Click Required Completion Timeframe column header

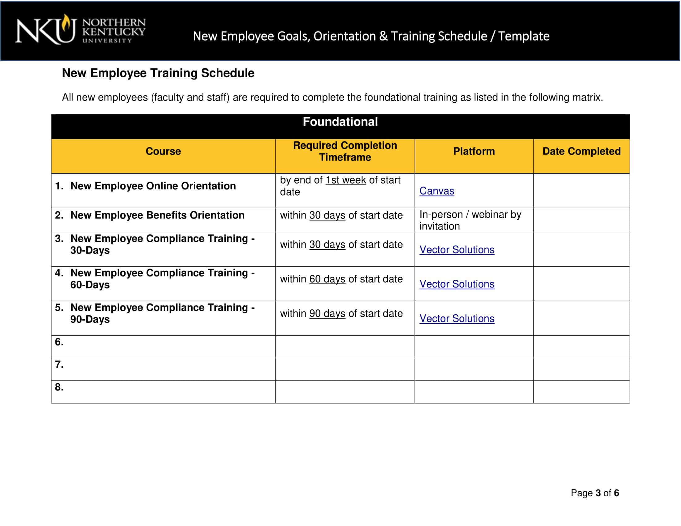pyautogui.click(x=345, y=151)
